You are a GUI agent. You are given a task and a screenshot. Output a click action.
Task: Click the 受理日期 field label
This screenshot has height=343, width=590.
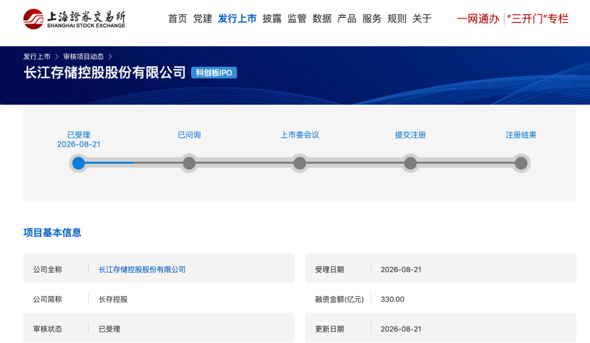point(330,270)
